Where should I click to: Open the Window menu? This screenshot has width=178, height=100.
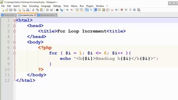(100, 6)
